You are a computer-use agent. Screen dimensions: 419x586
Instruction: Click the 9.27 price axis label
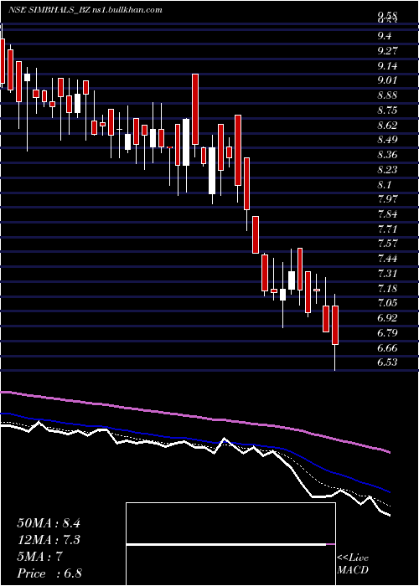pyautogui.click(x=387, y=51)
